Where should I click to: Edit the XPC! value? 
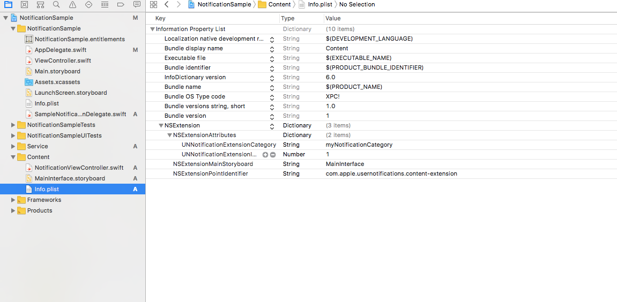pyautogui.click(x=332, y=97)
